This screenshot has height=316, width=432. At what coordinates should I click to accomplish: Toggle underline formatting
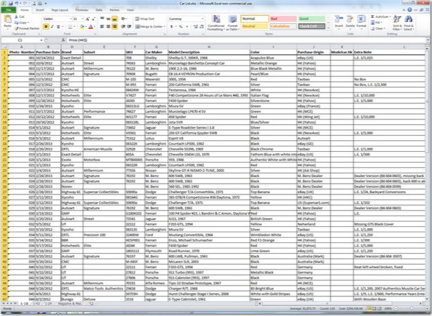[x=58, y=27]
